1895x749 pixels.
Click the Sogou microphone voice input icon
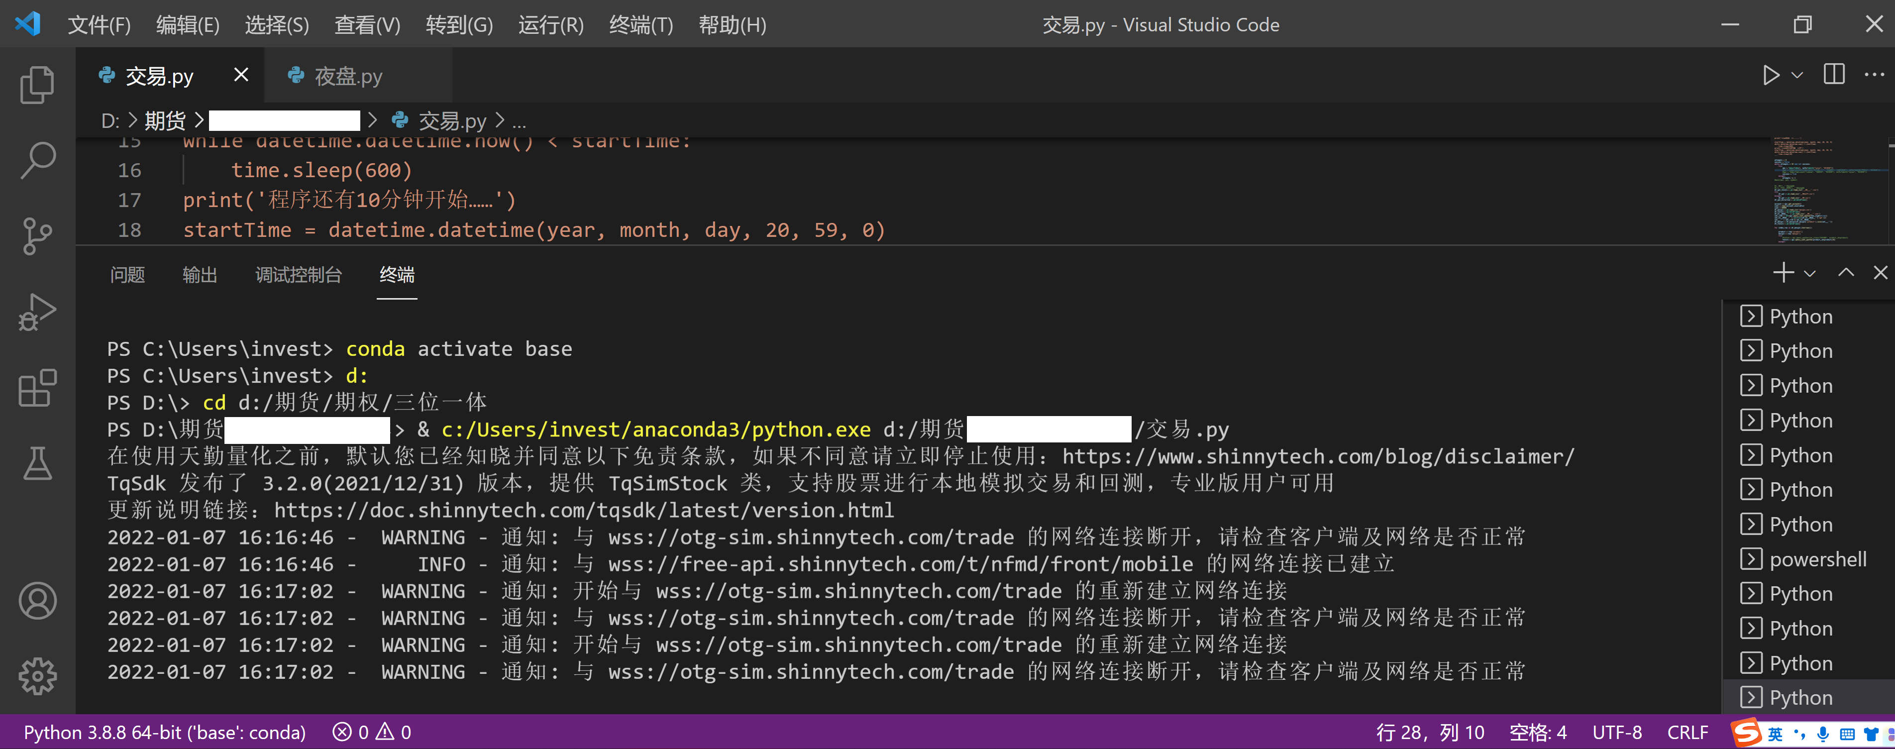[1823, 734]
